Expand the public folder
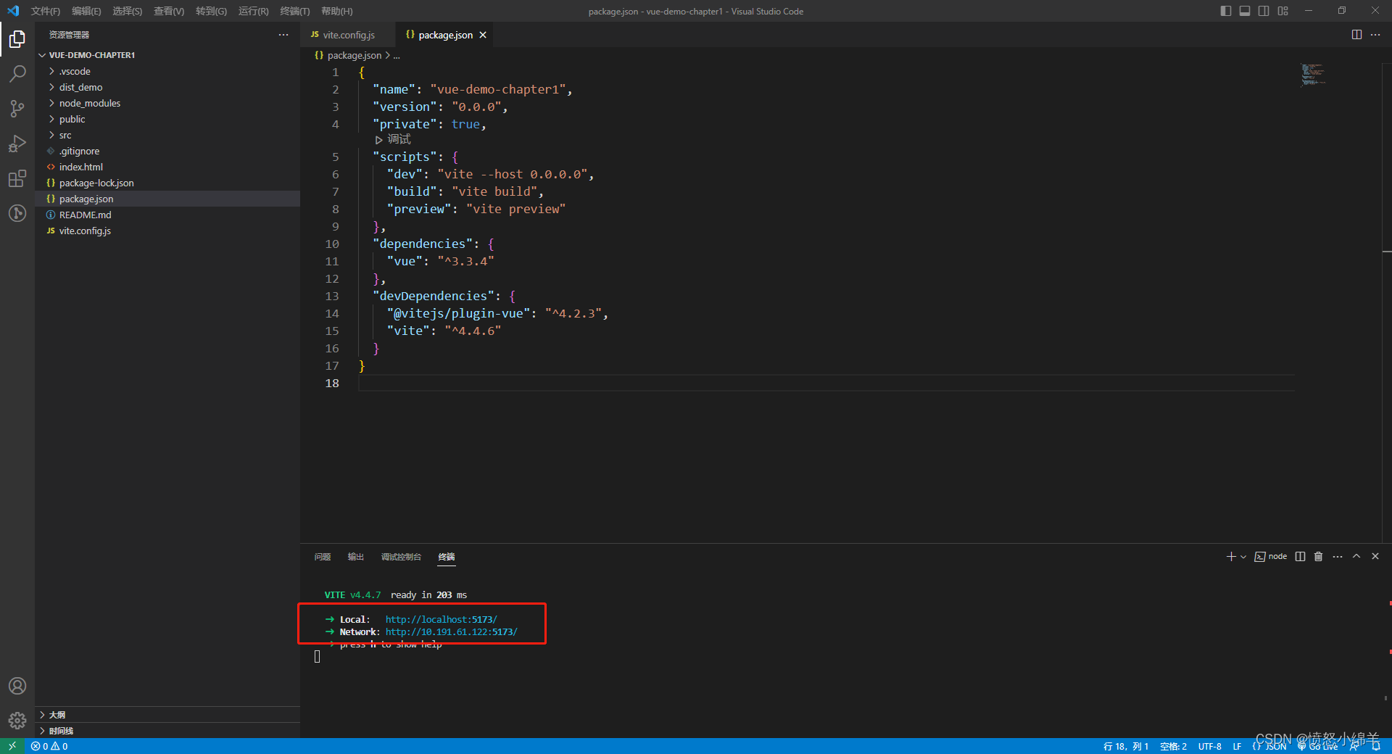 tap(167, 119)
